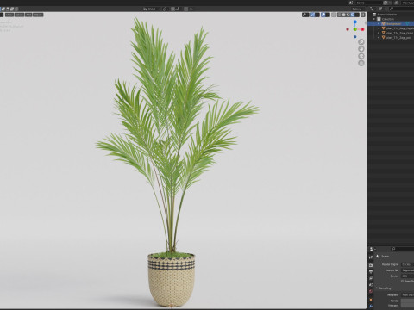Click the negative X dark red gizmo dot
This screenshot has height=310, width=414.
[348, 29]
